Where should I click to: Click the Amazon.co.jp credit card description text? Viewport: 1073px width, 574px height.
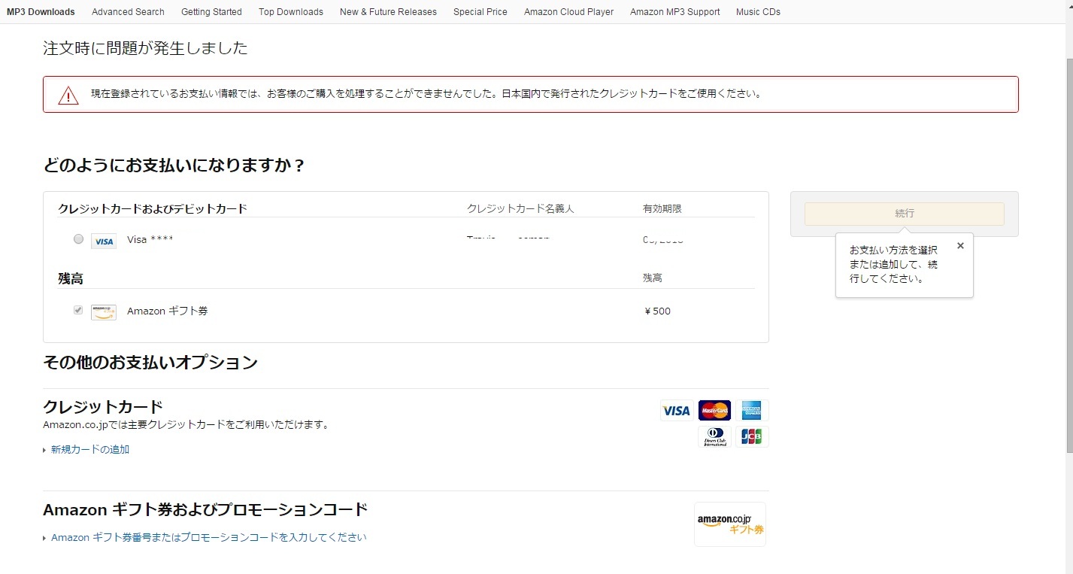186,425
